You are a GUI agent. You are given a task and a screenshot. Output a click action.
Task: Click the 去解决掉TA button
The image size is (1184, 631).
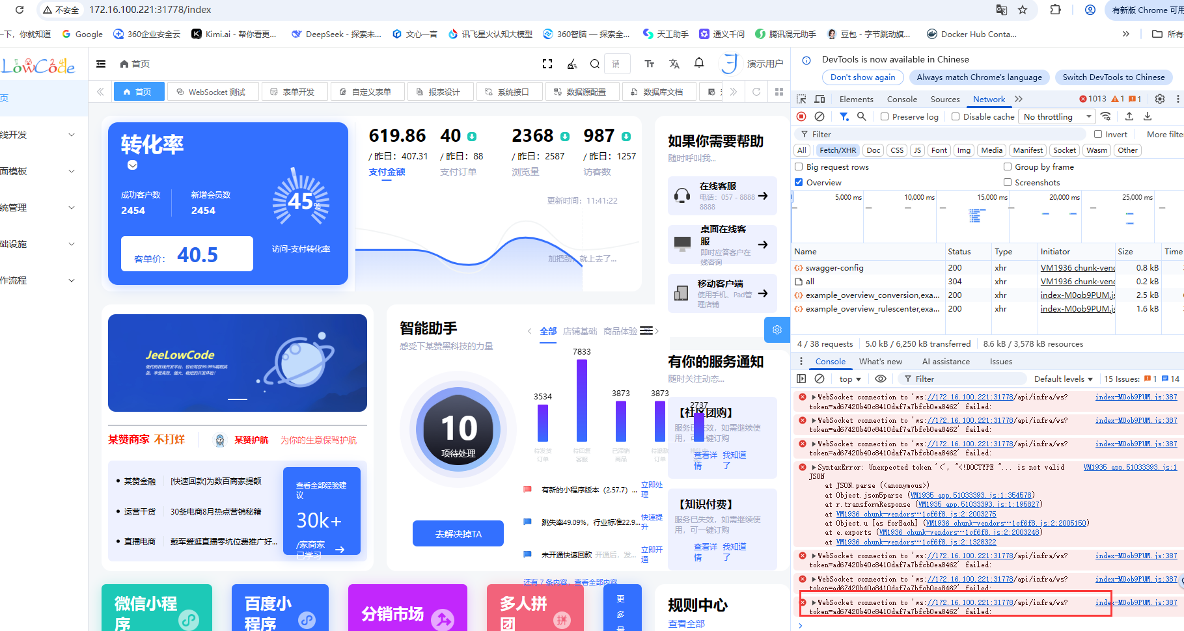point(458,534)
